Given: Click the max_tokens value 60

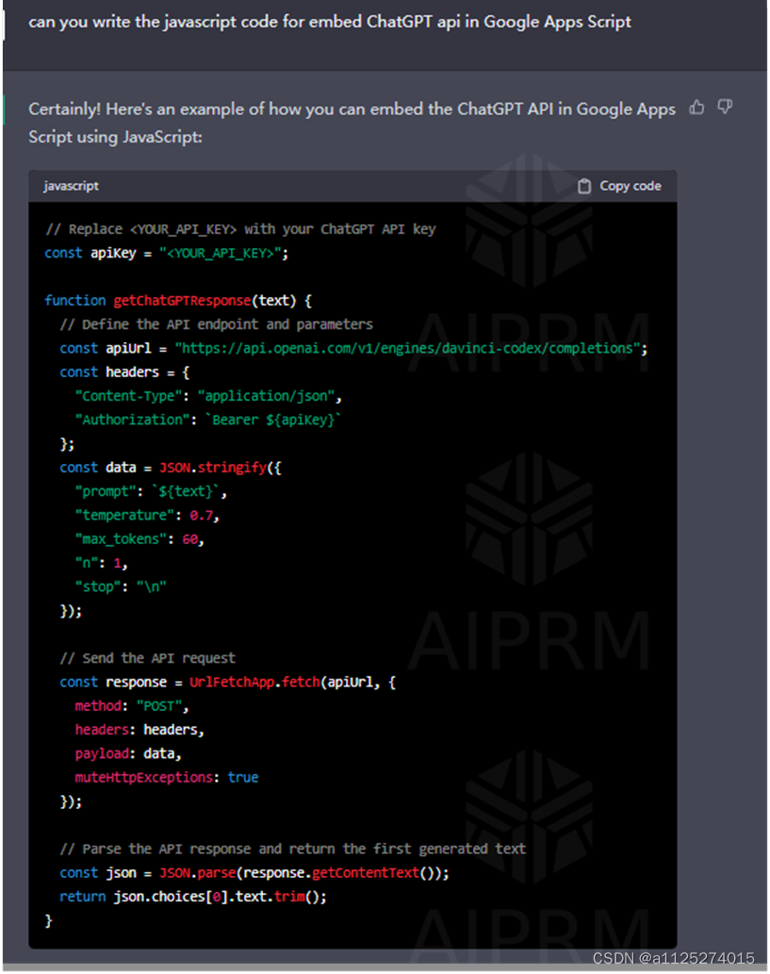Looking at the screenshot, I should tap(190, 539).
